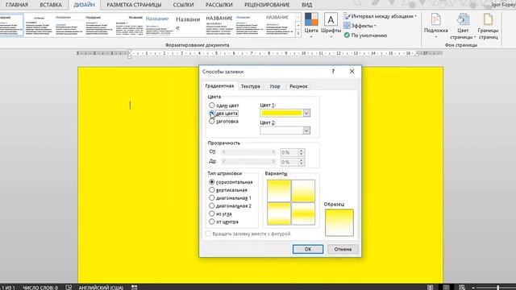Open the Цвет страницы icon

(463, 19)
